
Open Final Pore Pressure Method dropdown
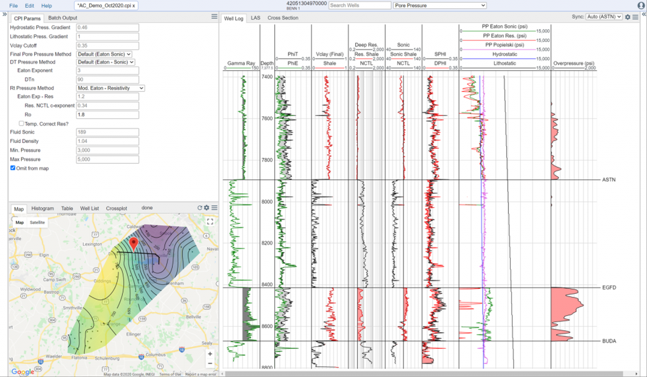tap(104, 54)
